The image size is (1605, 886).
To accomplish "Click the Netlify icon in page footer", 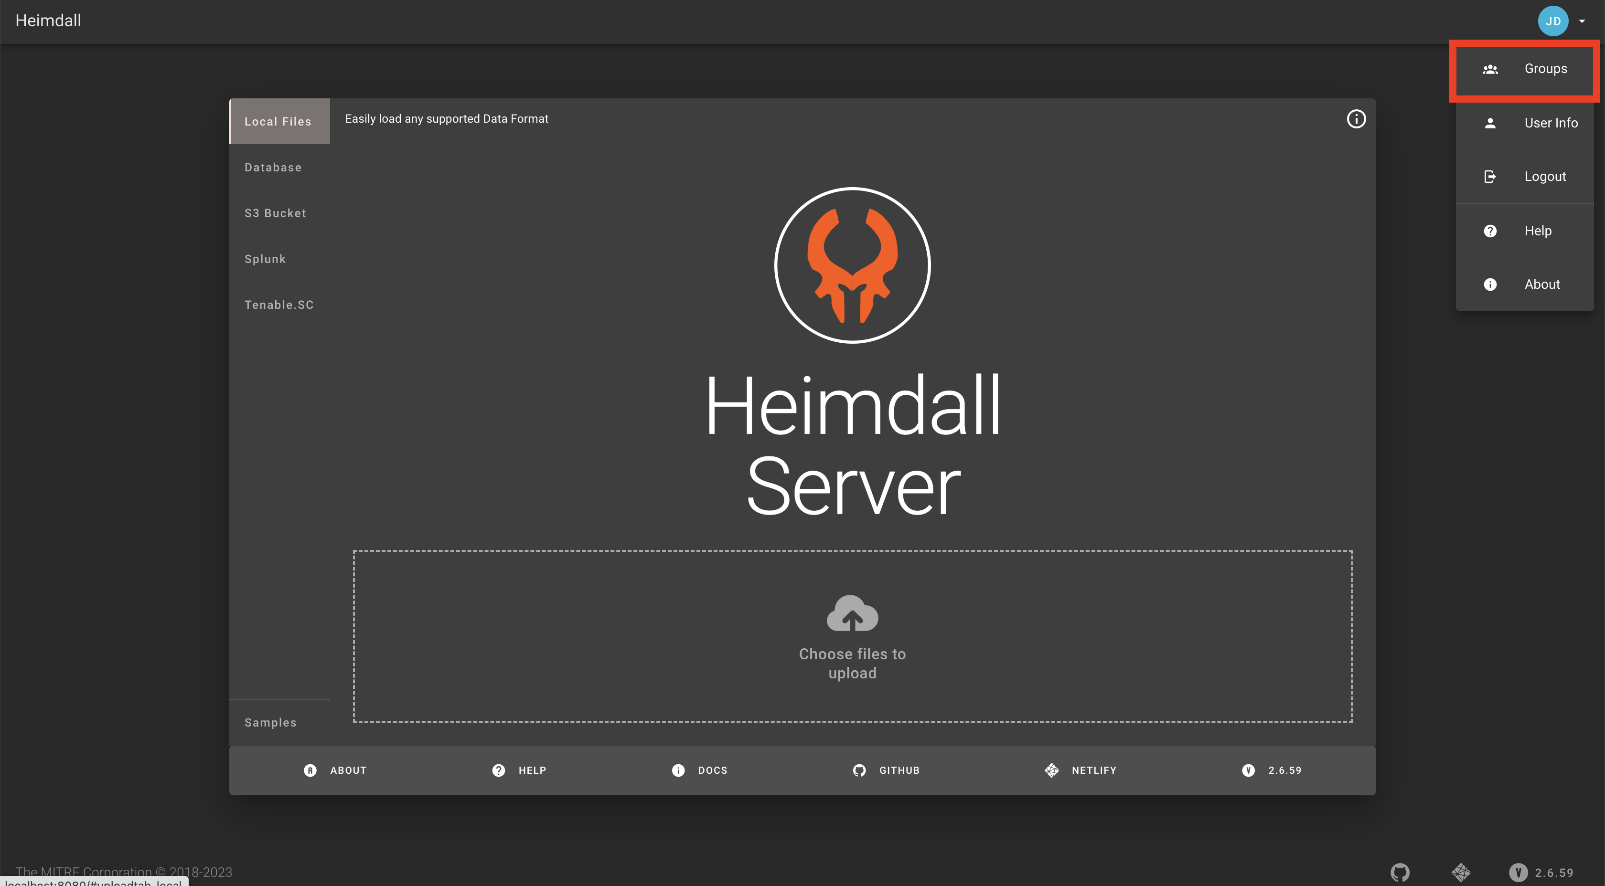I will (x=1460, y=872).
